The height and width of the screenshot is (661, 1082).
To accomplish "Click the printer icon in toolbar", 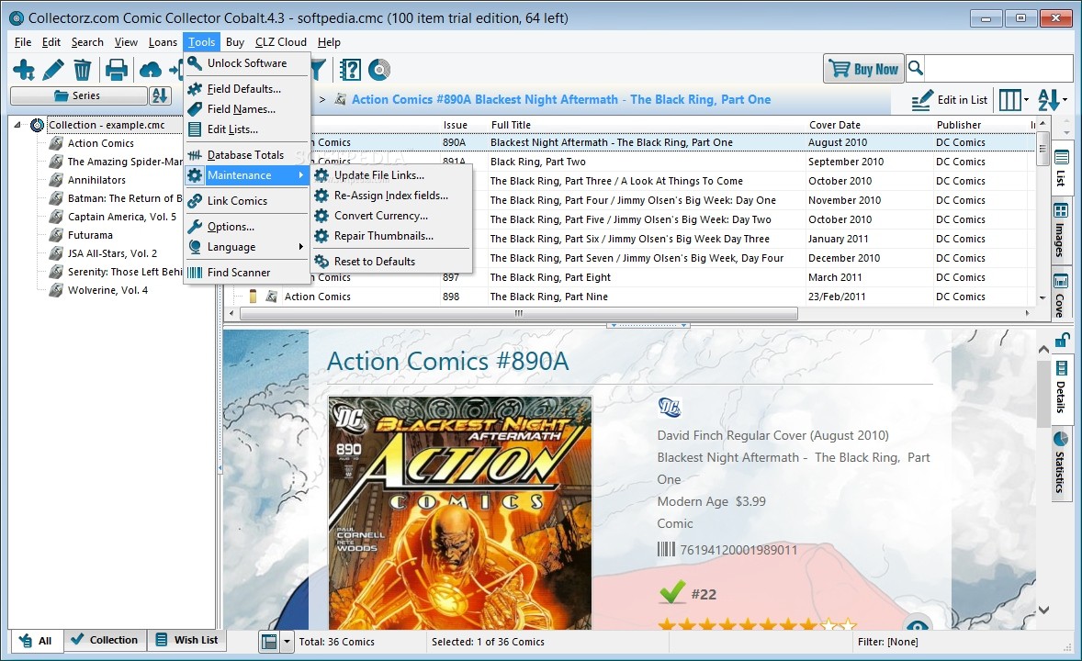I will pos(116,70).
